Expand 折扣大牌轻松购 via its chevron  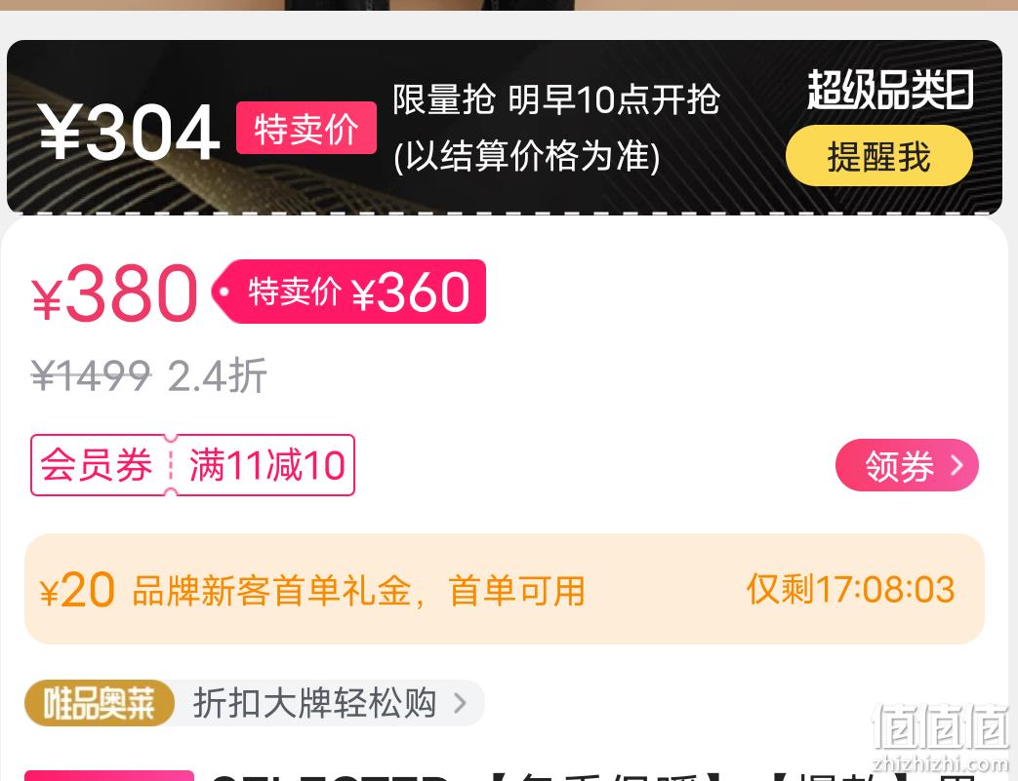[461, 703]
